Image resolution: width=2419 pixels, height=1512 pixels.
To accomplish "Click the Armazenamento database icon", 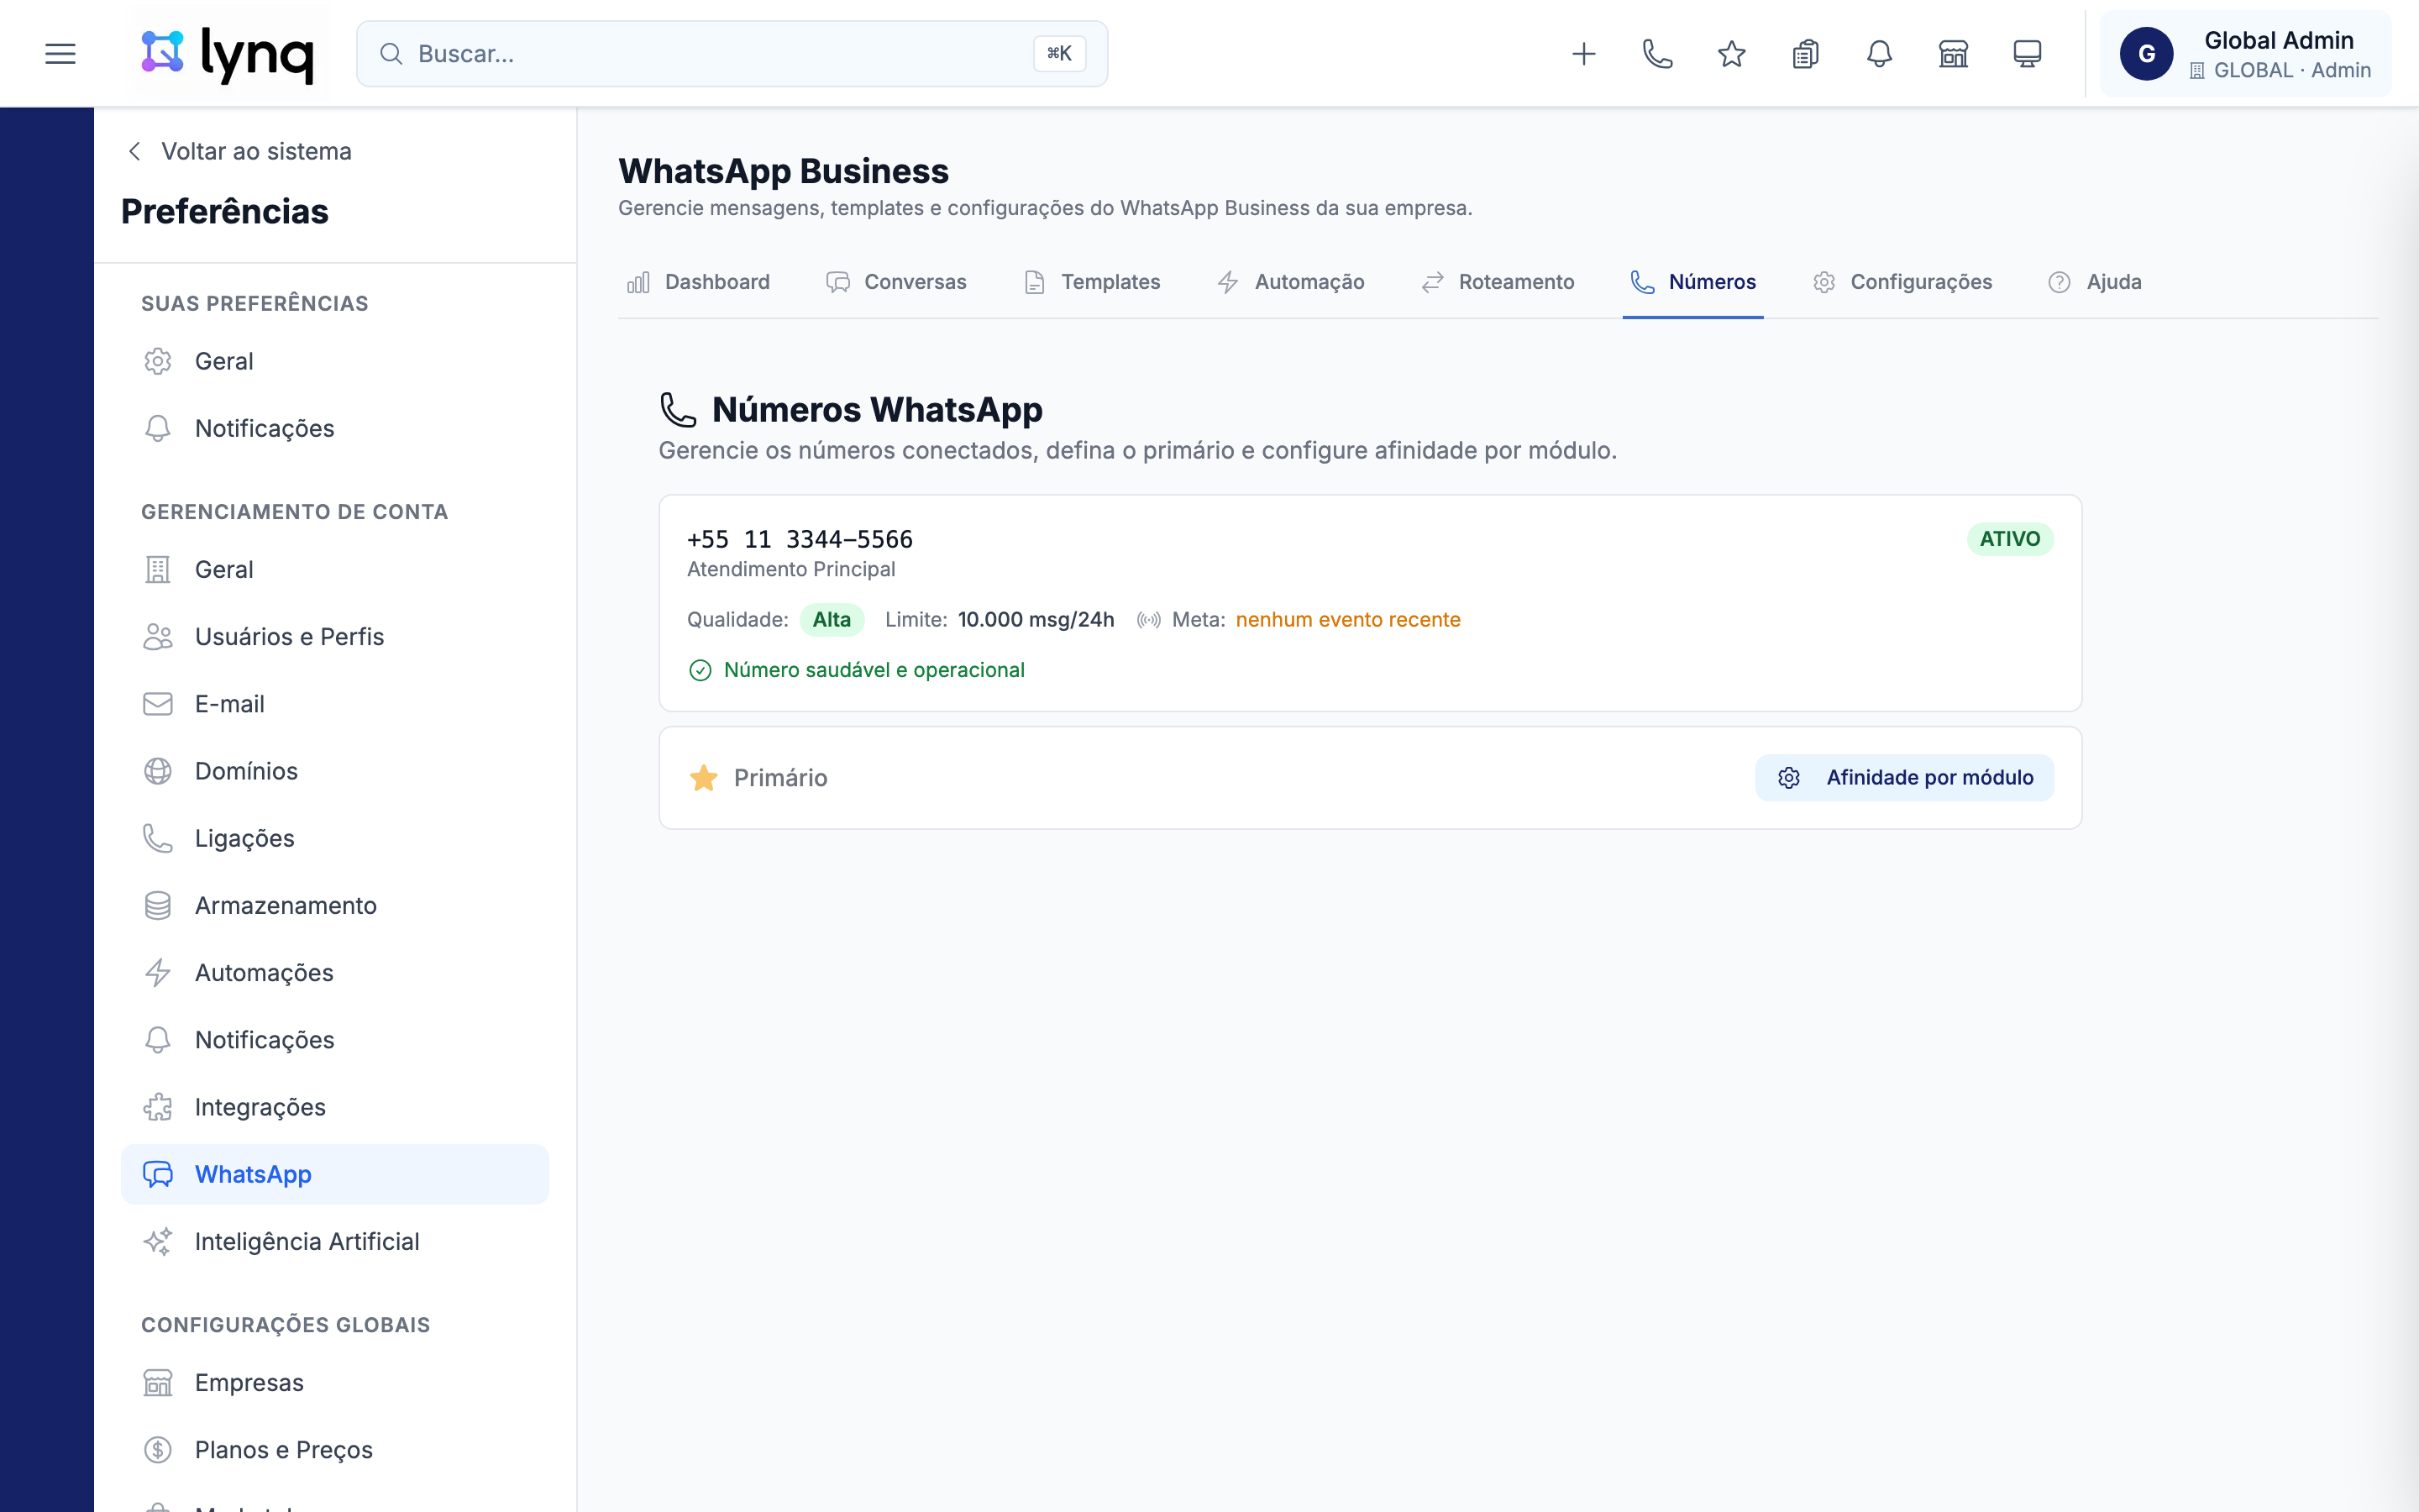I will 158,906.
